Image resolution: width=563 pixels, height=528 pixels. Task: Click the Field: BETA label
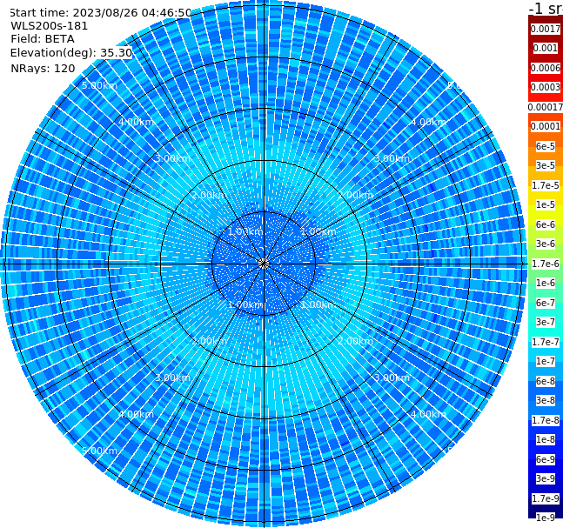click(43, 39)
